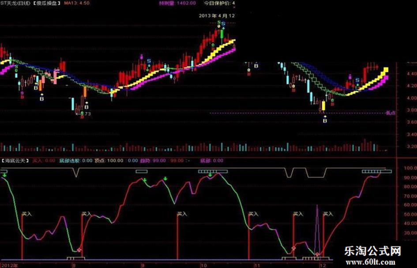
Task: Click the white B marker below the 低点 dashed line
Action: (325, 121)
